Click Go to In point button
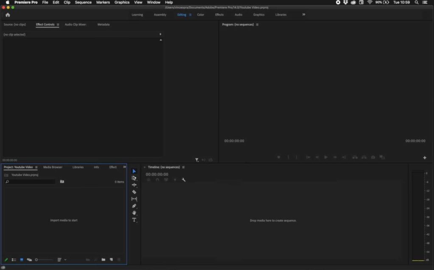Screen dimensions: 434x270 pos(308,157)
